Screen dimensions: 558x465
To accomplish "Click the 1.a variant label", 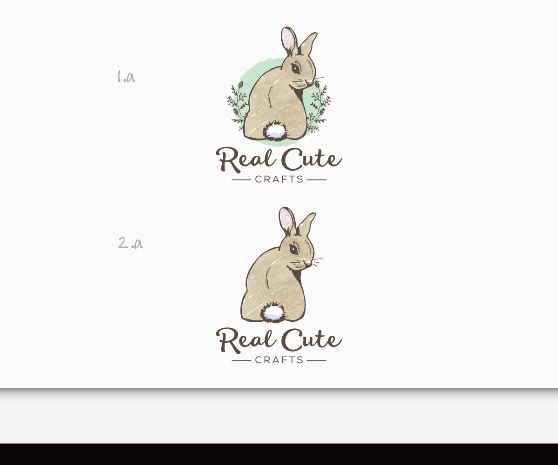I will (126, 77).
